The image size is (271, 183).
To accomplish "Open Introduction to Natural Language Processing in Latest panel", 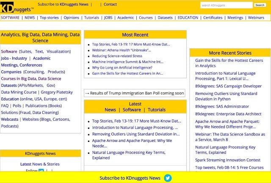I will pos(135,128).
